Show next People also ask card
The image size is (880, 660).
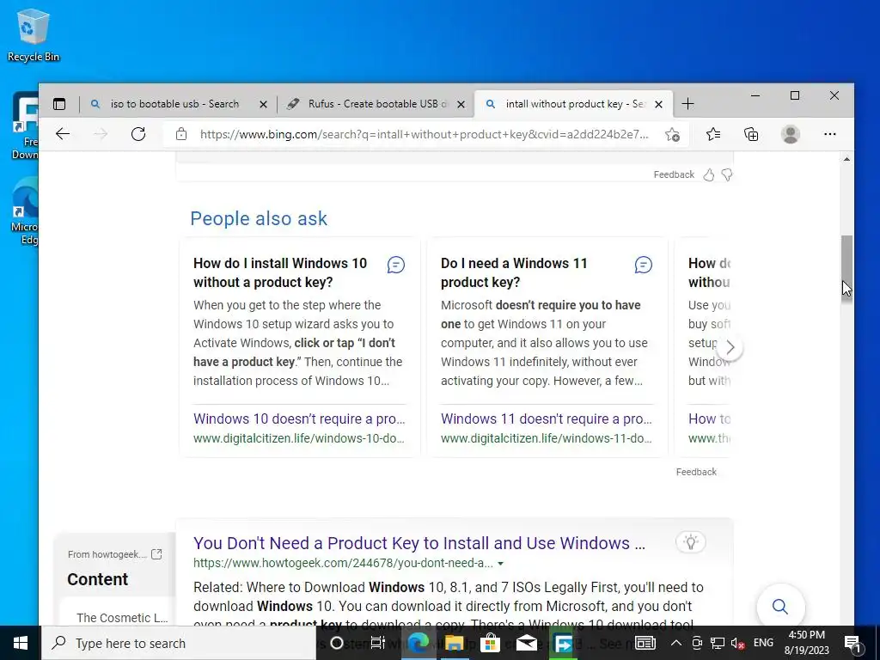[730, 347]
